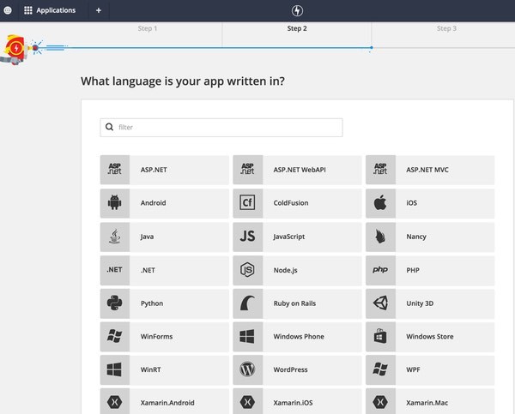Click the lightning bolt logo in header
The height and width of the screenshot is (414, 515).
tap(297, 10)
